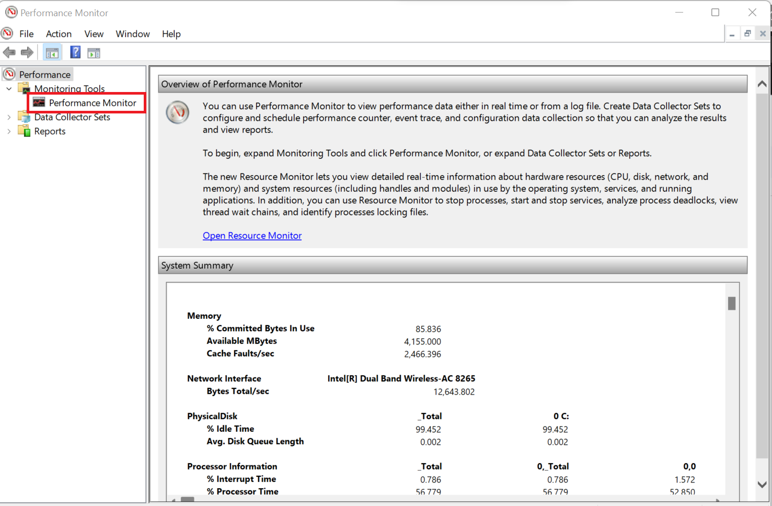Screen dimensions: 772x506
Task: Toggle the Show/Hide Action Pane icon
Action: pos(94,53)
